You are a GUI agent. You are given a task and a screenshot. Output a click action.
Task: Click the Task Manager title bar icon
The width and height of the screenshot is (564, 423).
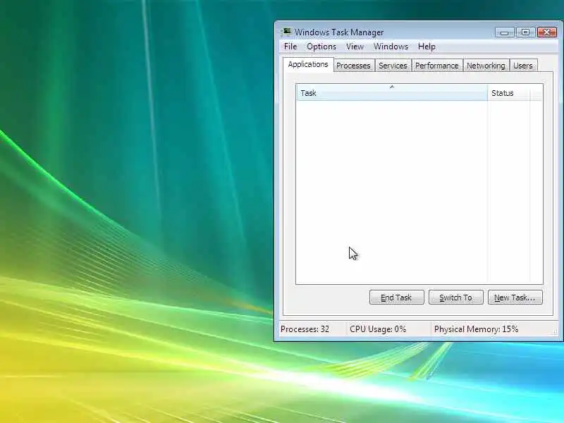click(286, 32)
